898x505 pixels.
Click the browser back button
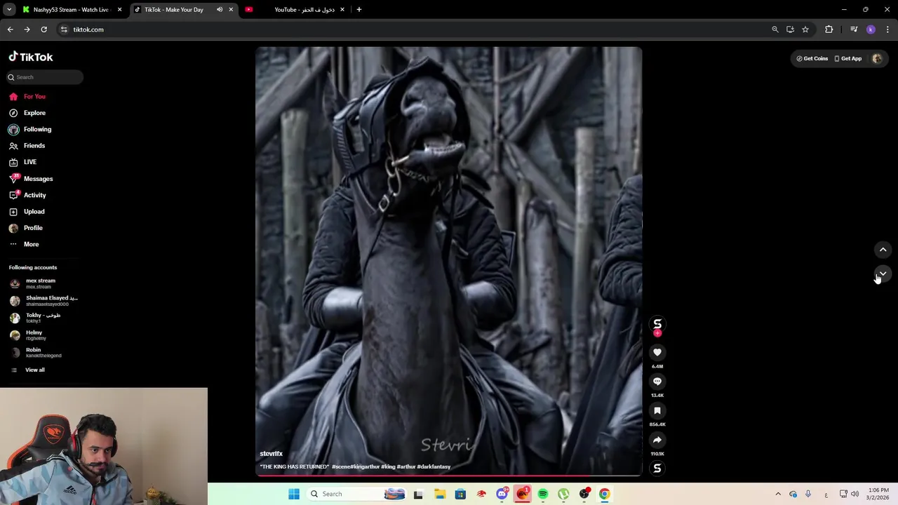[10, 29]
